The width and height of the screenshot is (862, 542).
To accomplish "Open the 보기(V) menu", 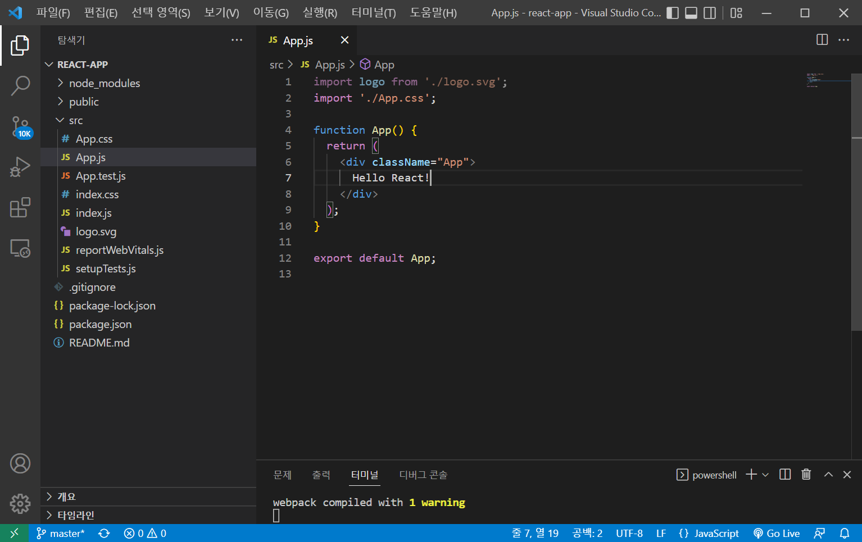I will point(221,12).
